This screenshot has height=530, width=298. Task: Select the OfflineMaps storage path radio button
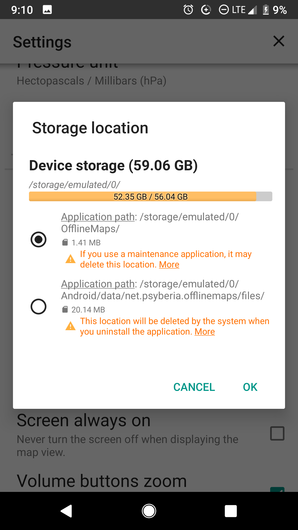click(38, 239)
